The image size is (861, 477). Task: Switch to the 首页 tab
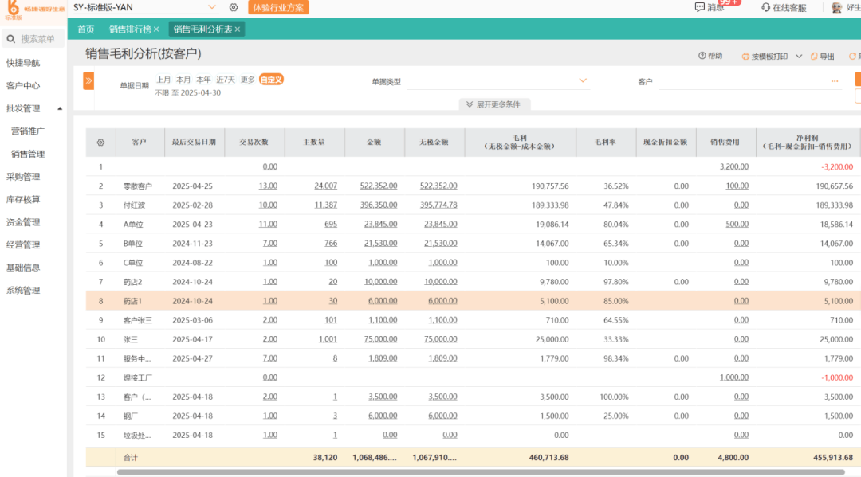pyautogui.click(x=85, y=29)
